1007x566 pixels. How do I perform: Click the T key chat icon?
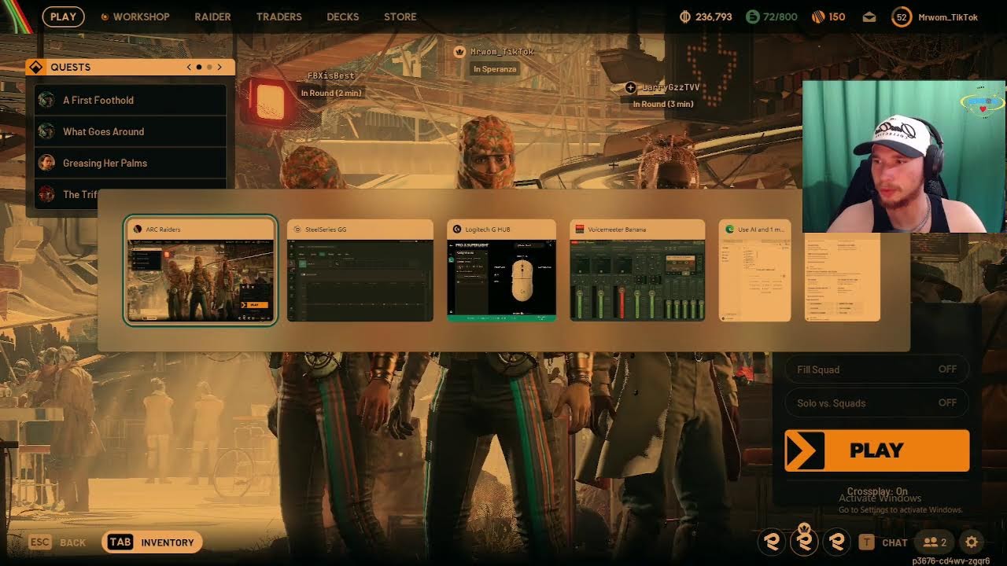coord(866,542)
